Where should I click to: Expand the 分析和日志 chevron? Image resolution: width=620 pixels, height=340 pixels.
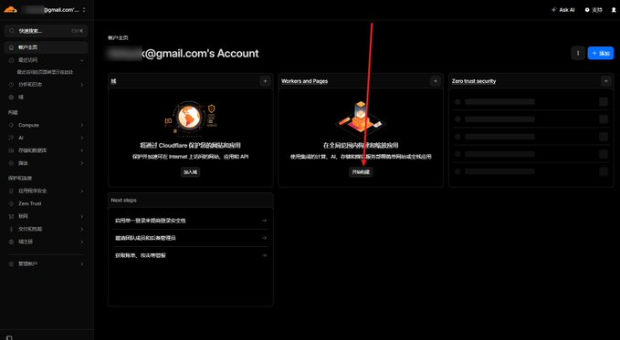[82, 85]
